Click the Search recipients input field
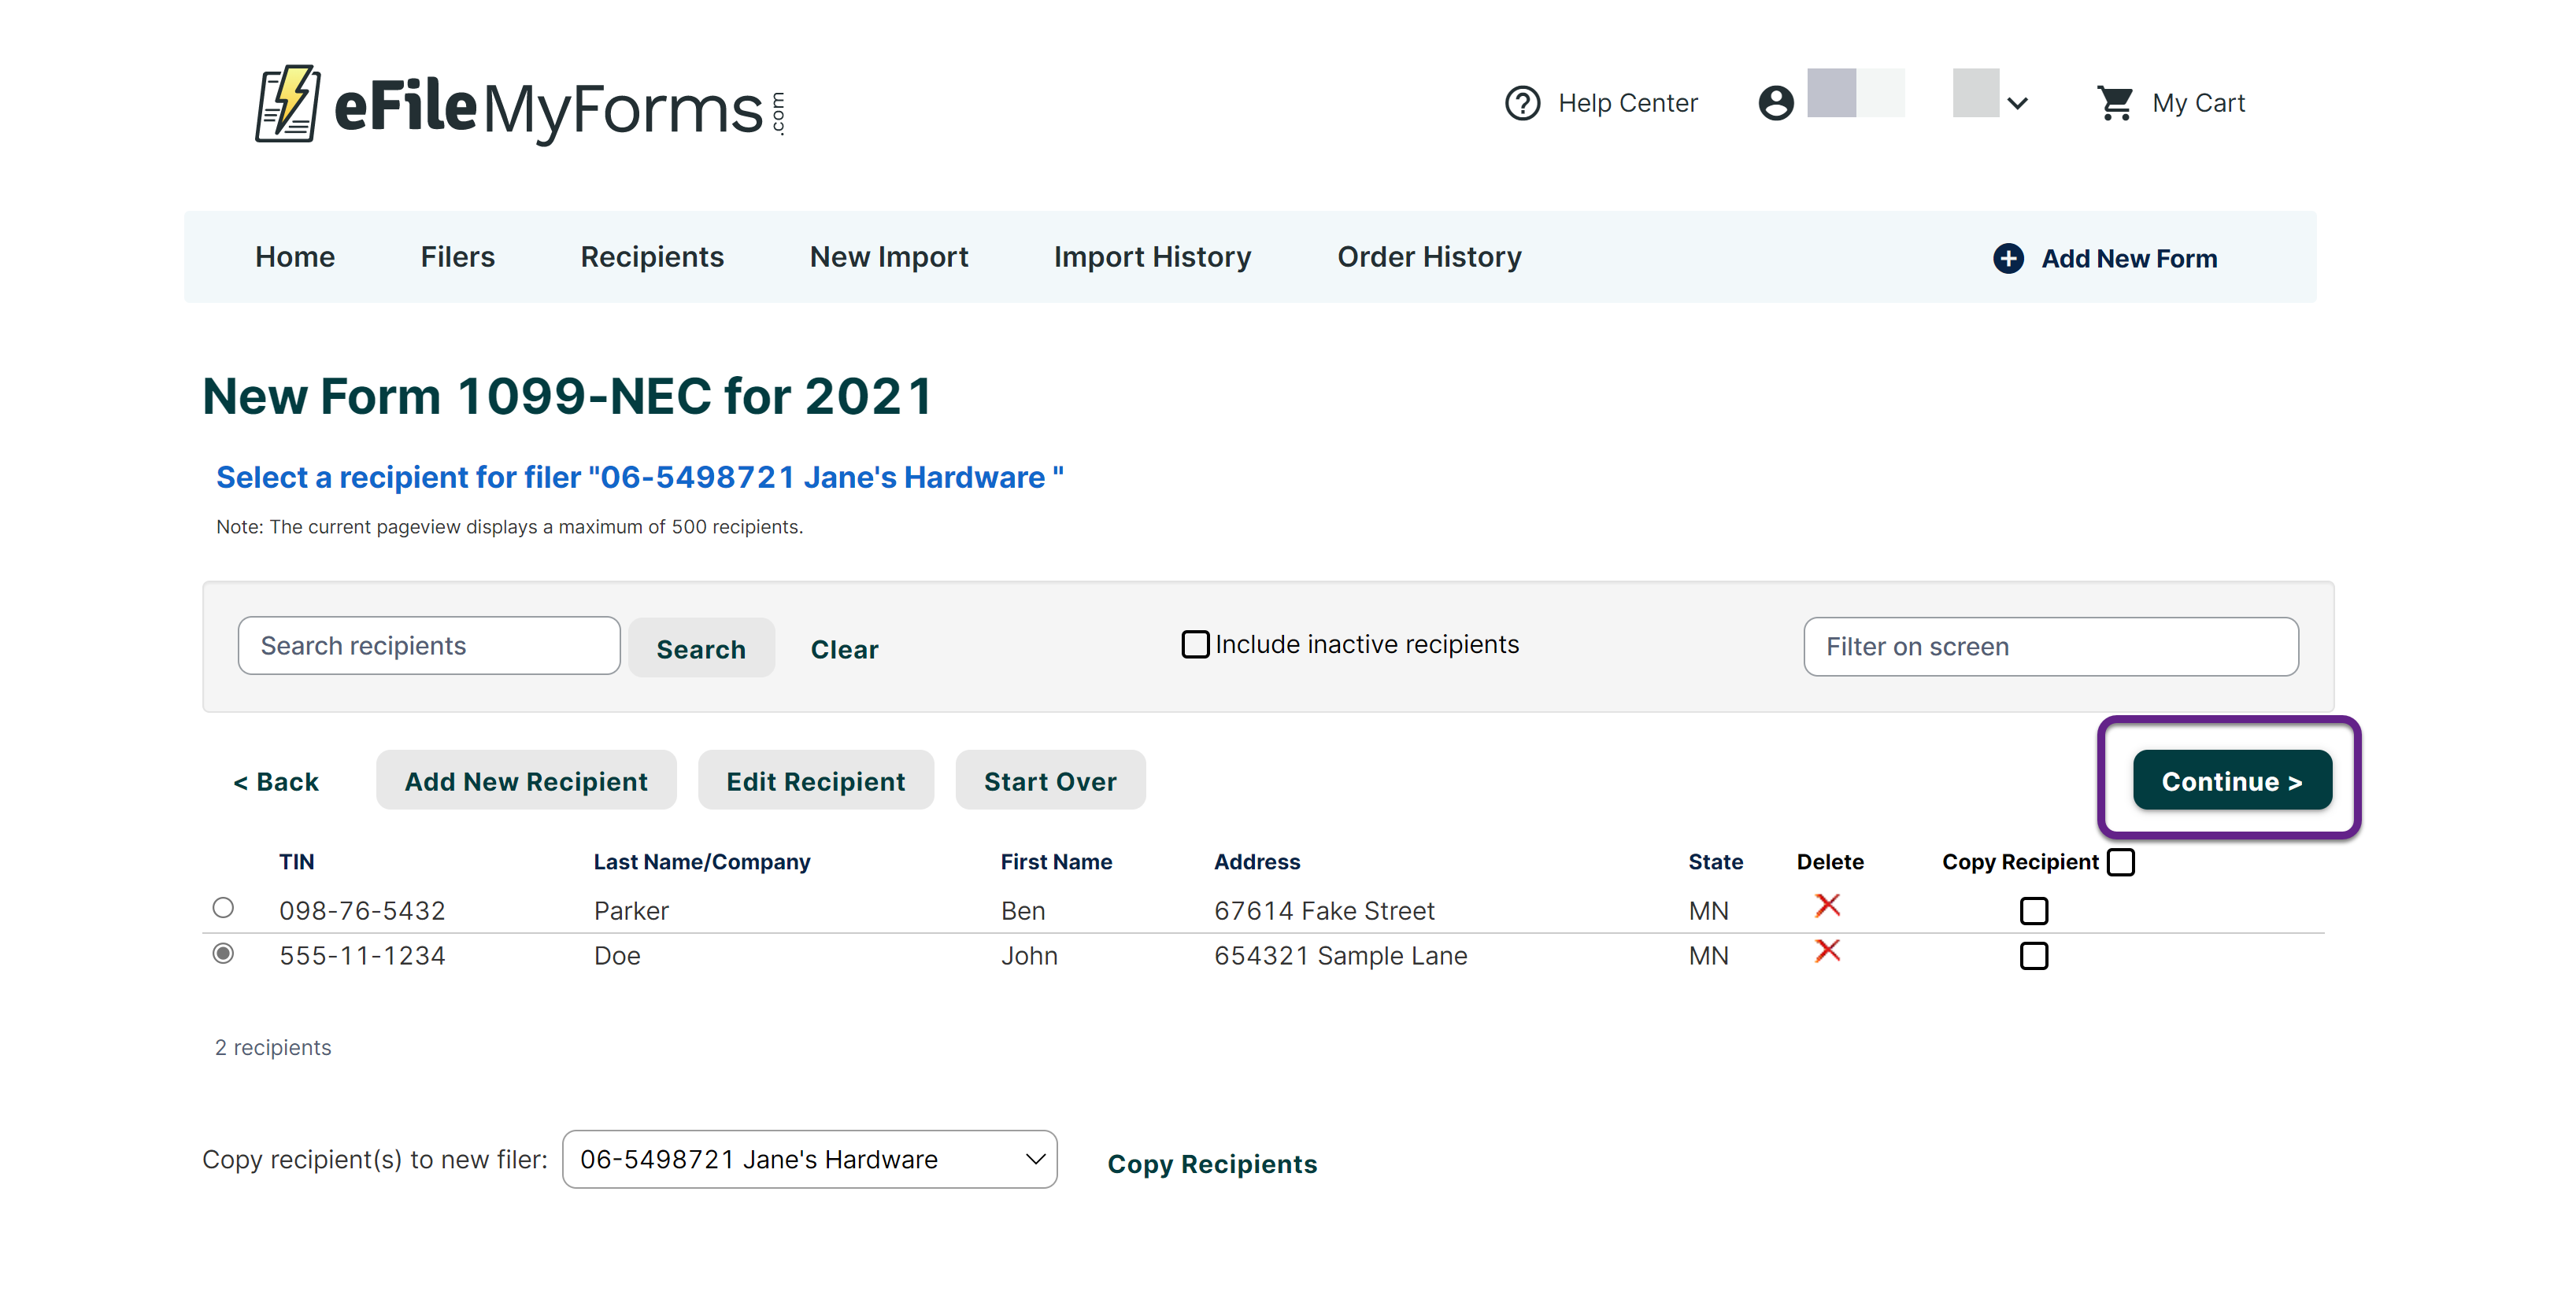The image size is (2576, 1306). click(429, 647)
